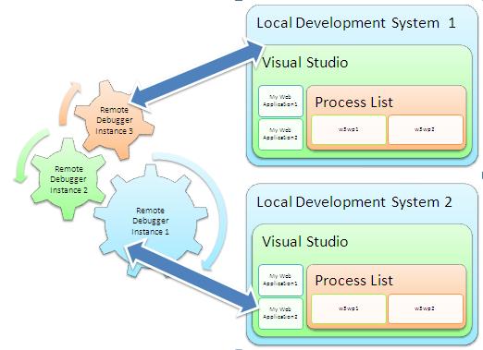Click the orange curved rotation arrow
483x350 pixels.
[68, 103]
